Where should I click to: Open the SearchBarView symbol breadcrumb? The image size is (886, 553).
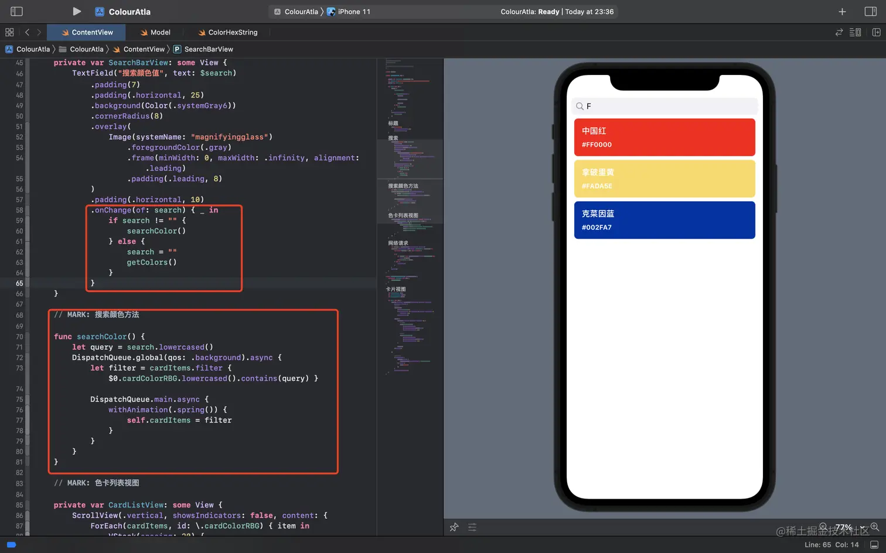click(203, 49)
